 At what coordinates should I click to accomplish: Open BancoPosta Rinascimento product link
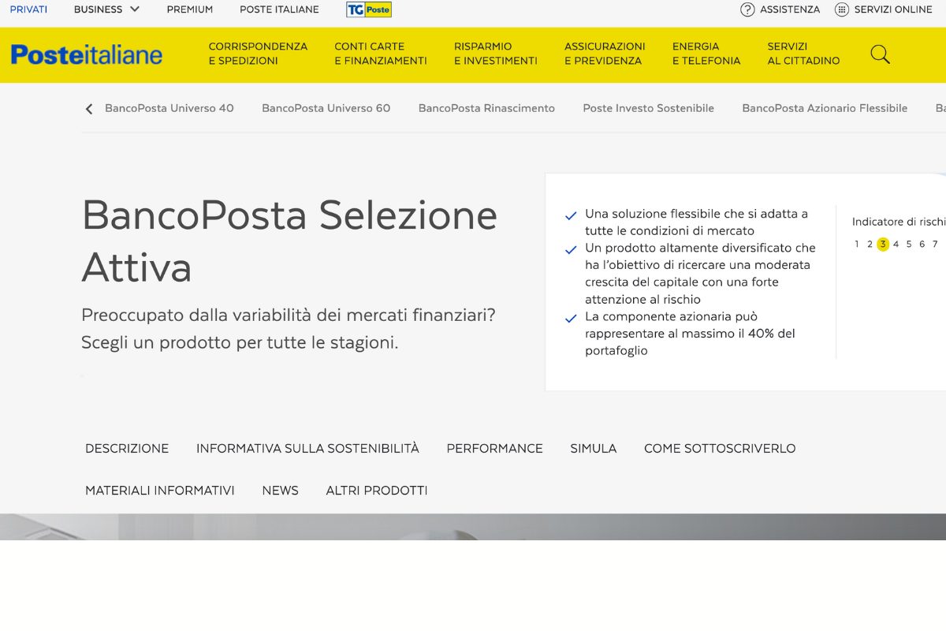[x=486, y=108]
